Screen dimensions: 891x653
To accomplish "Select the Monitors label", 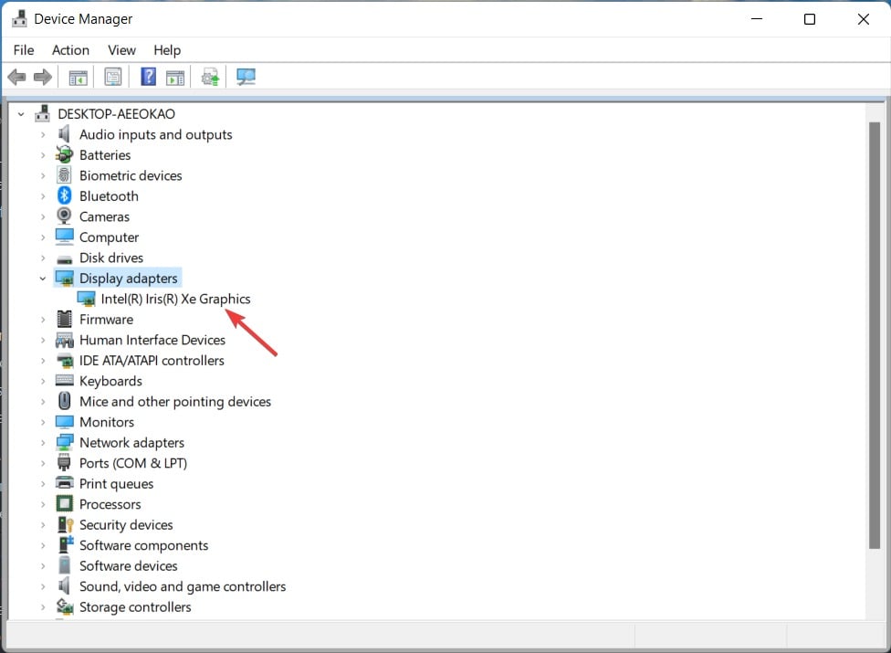I will (107, 422).
